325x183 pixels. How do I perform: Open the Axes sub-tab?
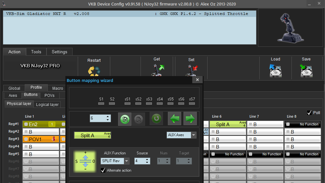click(x=13, y=96)
